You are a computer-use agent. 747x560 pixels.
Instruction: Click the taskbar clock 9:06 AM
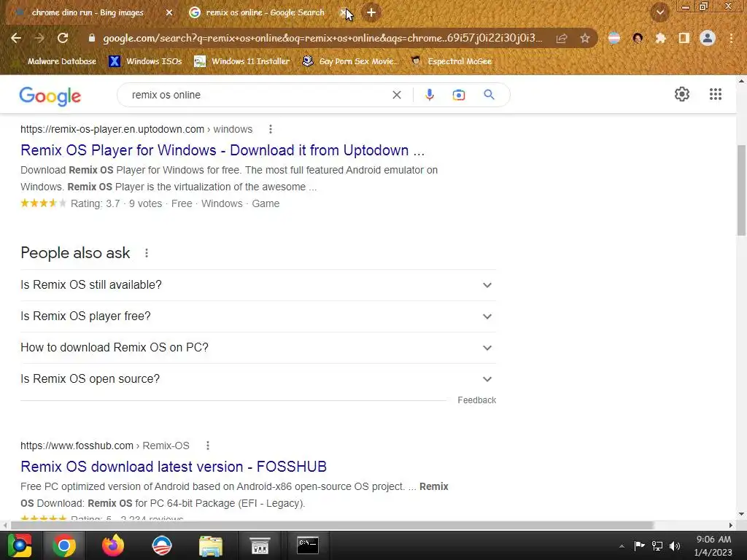(713, 539)
